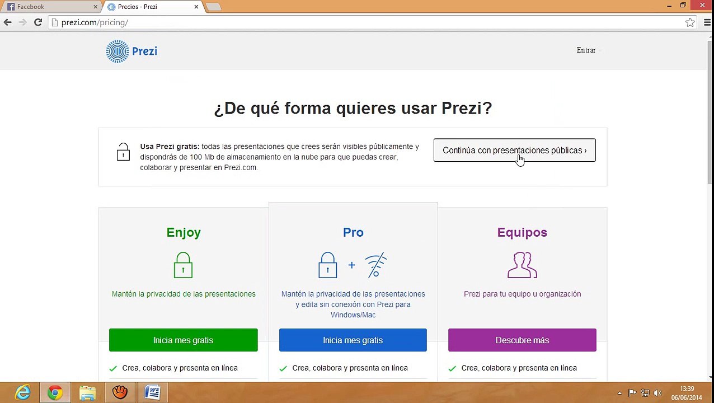Click 'Crea, colabora y presenta en línea' under Equipos
The image size is (714, 403).
[519, 368]
